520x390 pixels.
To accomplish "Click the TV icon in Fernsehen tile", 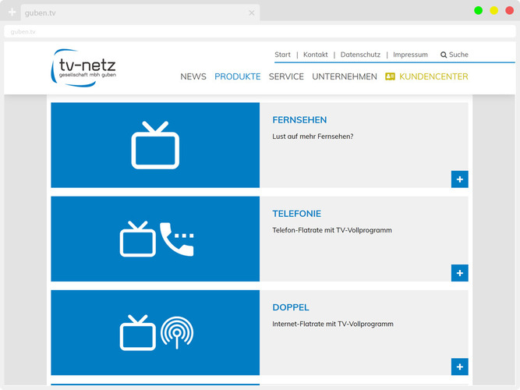I will point(155,145).
